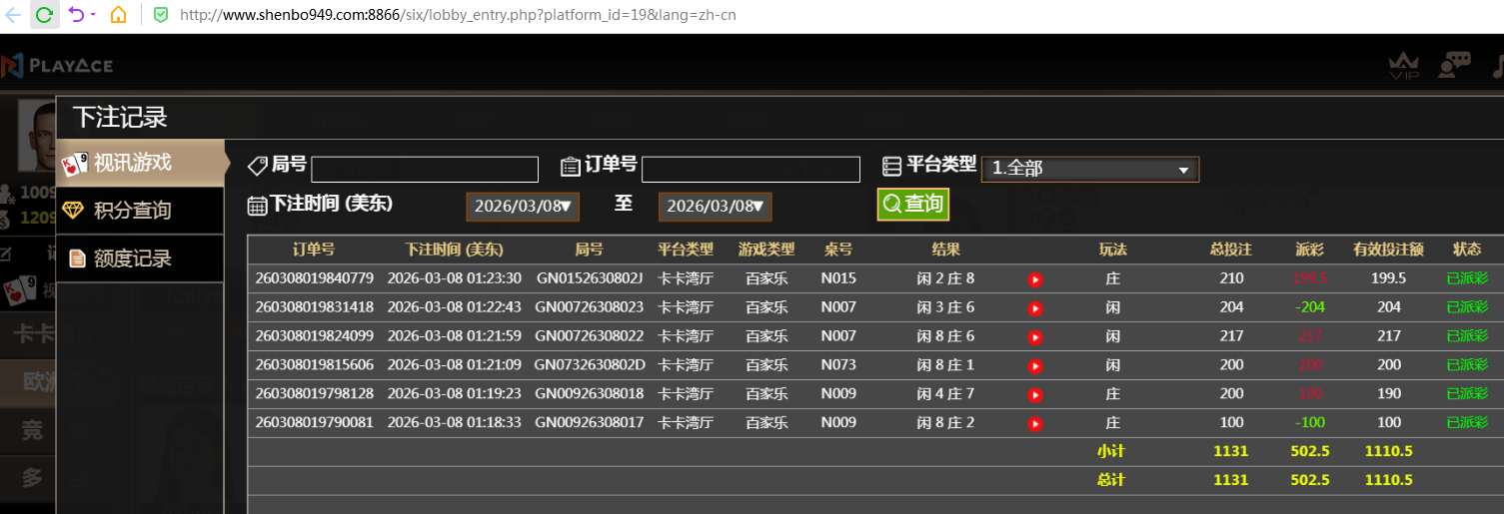Viewport: 1504px width, 514px height.
Task: Click the 有效投注额 column header
Action: click(1389, 250)
